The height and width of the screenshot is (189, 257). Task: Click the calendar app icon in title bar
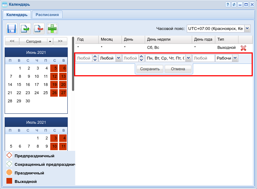coord(5,5)
